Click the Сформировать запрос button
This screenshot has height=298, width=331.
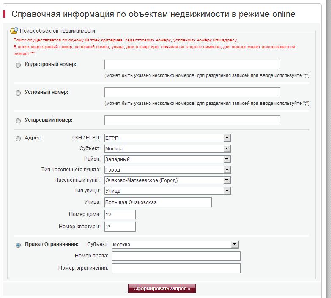click(162, 289)
